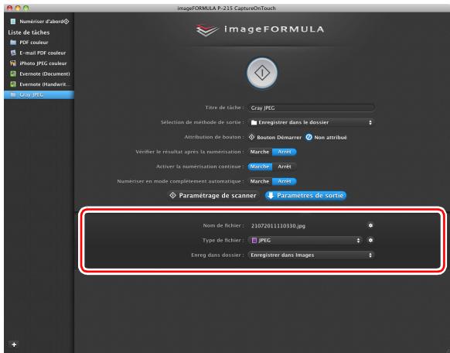Screen dimensions: 450x353
Task: Select the E-mail PDF couleur task
Action: tap(39, 53)
